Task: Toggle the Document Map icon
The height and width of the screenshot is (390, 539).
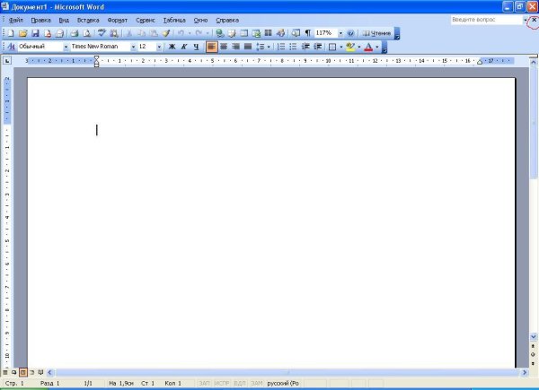Action: (296, 33)
